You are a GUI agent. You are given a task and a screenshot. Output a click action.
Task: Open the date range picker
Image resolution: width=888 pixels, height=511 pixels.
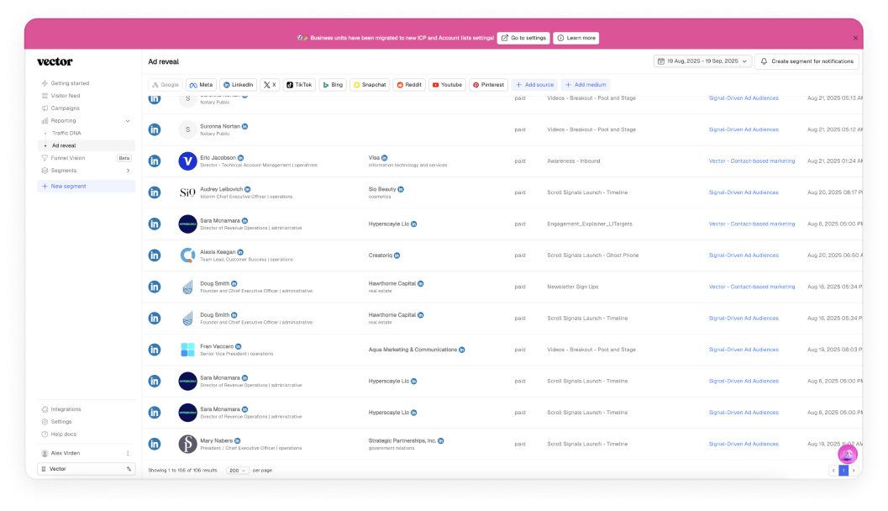click(702, 61)
